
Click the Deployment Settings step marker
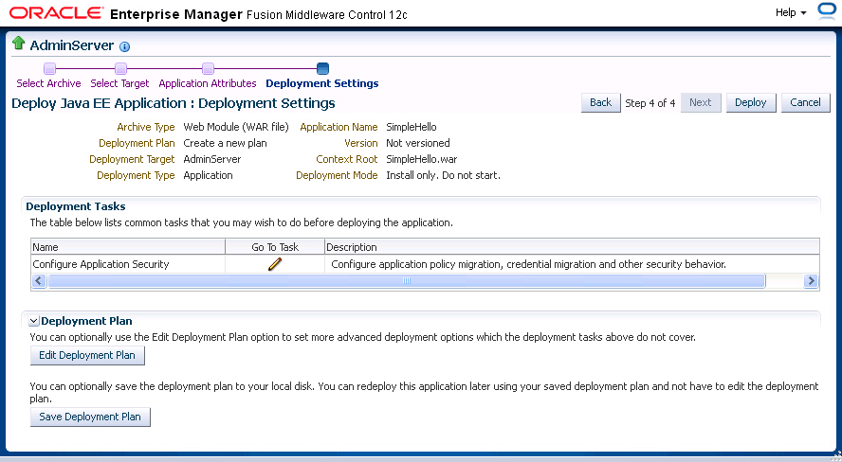[x=322, y=68]
